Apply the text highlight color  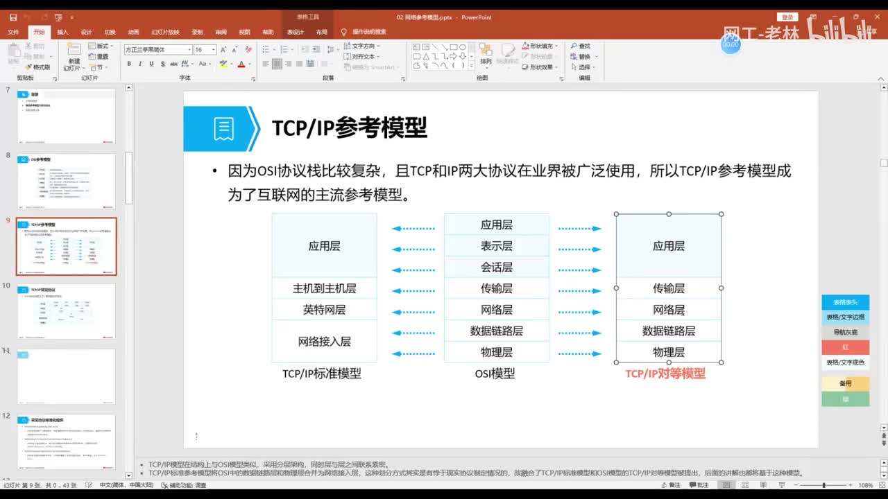point(223,64)
